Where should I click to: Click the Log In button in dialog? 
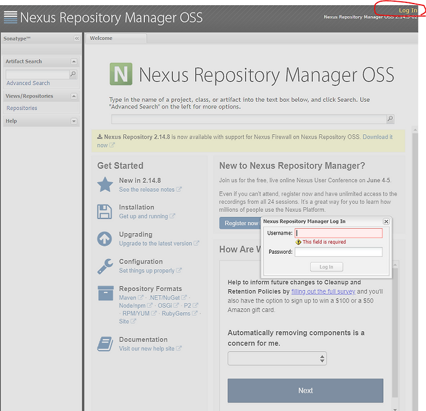coord(326,267)
